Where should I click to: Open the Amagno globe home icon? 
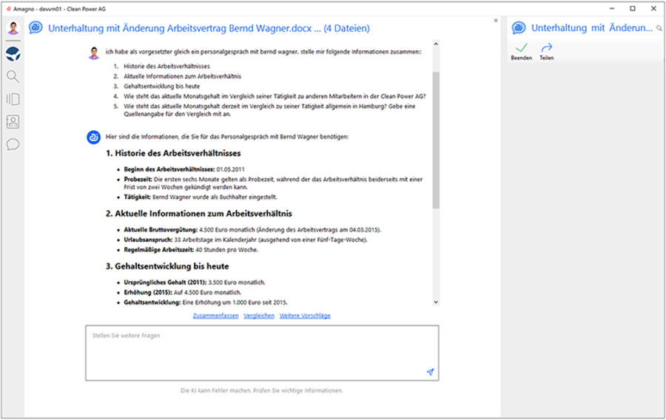pyautogui.click(x=13, y=54)
